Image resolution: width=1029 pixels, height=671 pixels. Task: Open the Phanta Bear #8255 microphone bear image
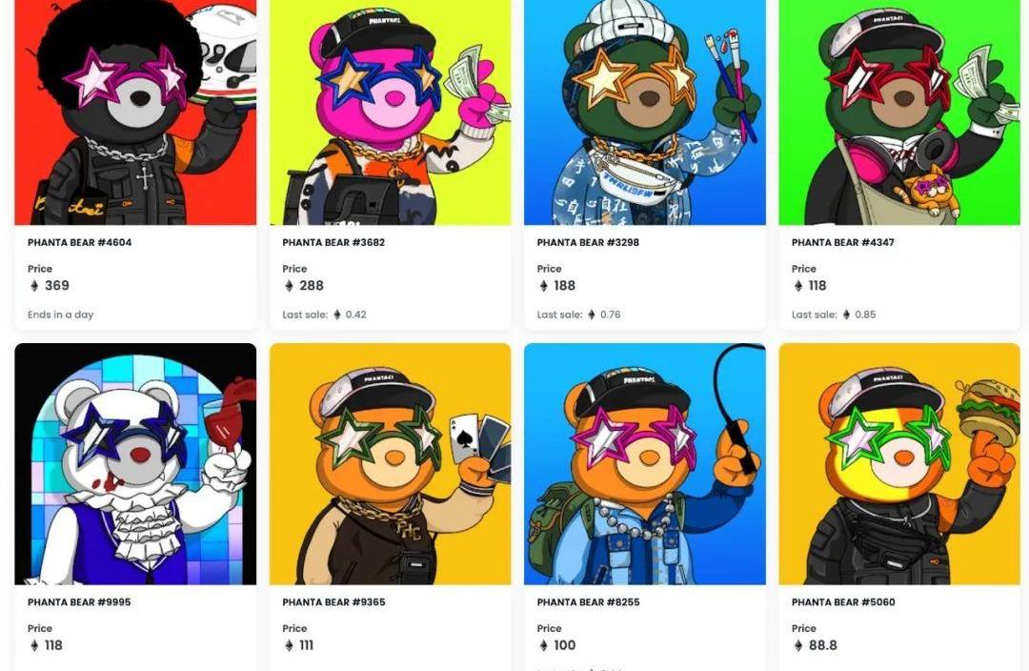pyautogui.click(x=644, y=463)
